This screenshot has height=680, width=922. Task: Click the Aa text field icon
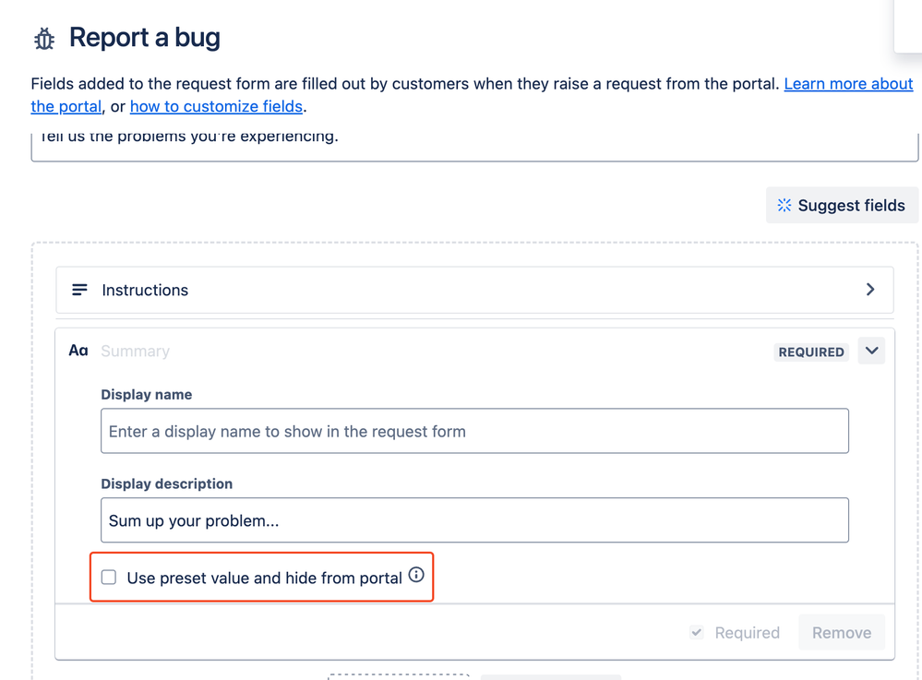point(78,351)
